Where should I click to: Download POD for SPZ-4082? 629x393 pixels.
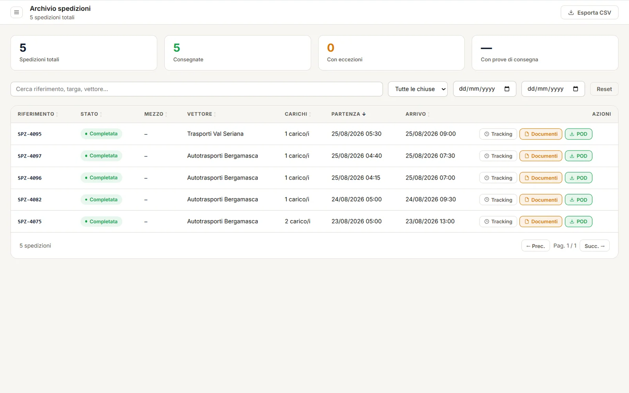point(579,200)
